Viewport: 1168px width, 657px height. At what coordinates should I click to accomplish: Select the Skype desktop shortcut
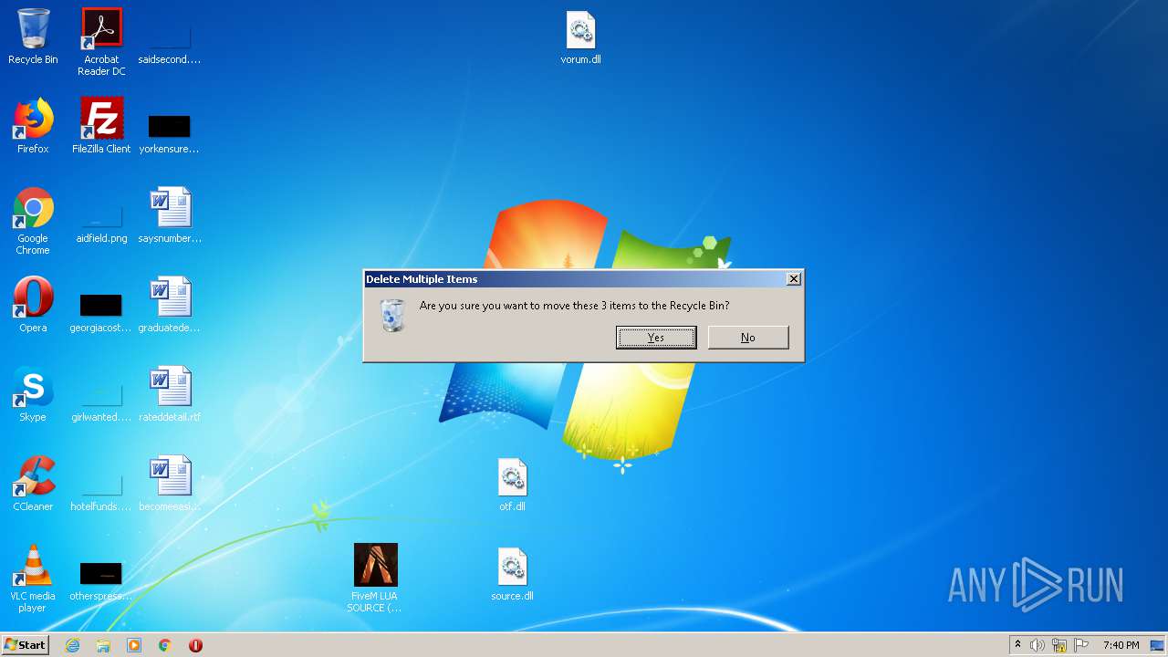[x=33, y=394]
